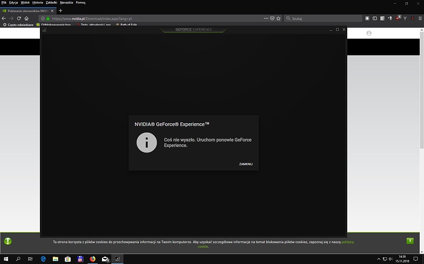Open File Explorer from the taskbar

pyautogui.click(x=55, y=259)
